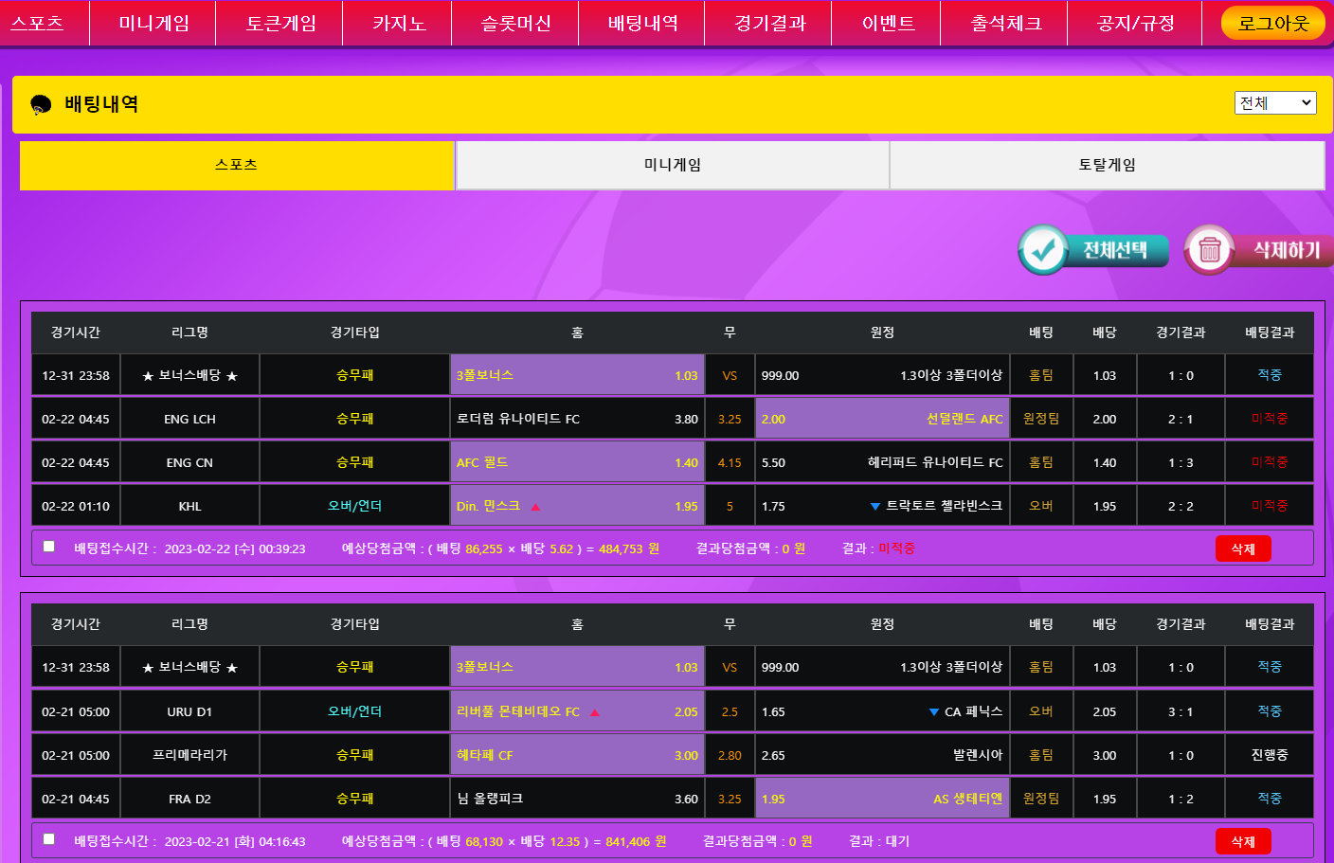
Task: Open the 카지노 menu item
Action: (x=399, y=23)
